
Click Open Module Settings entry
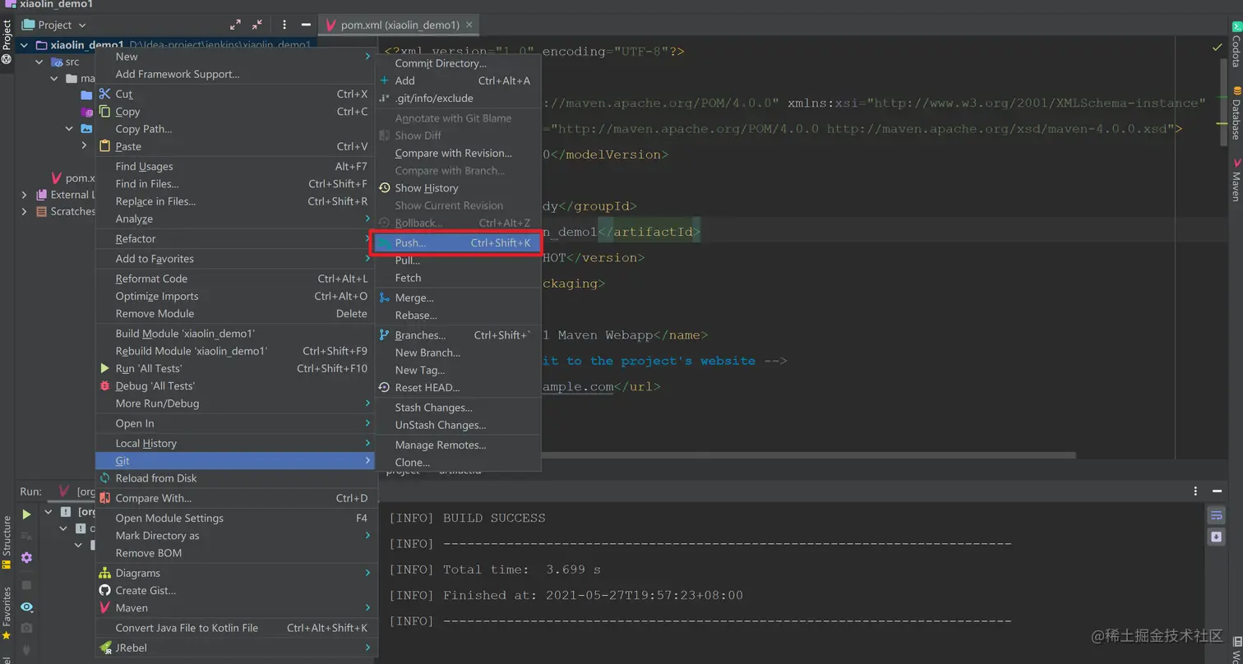(x=235, y=518)
